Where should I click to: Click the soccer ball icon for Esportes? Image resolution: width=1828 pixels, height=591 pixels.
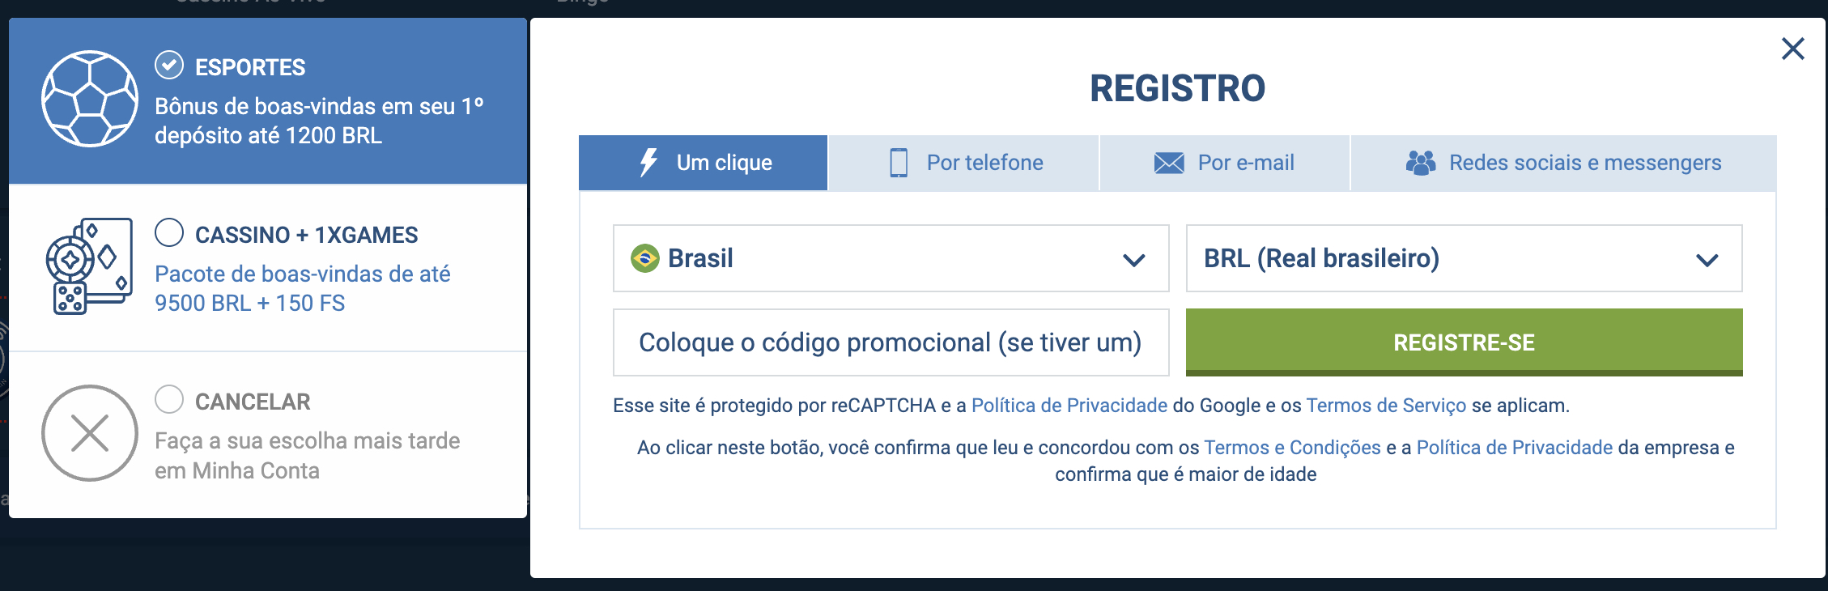pos(90,99)
